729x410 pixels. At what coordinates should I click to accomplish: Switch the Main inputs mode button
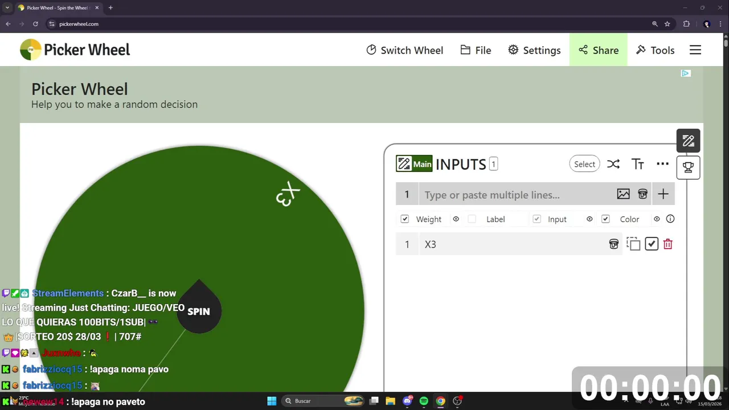pos(414,164)
